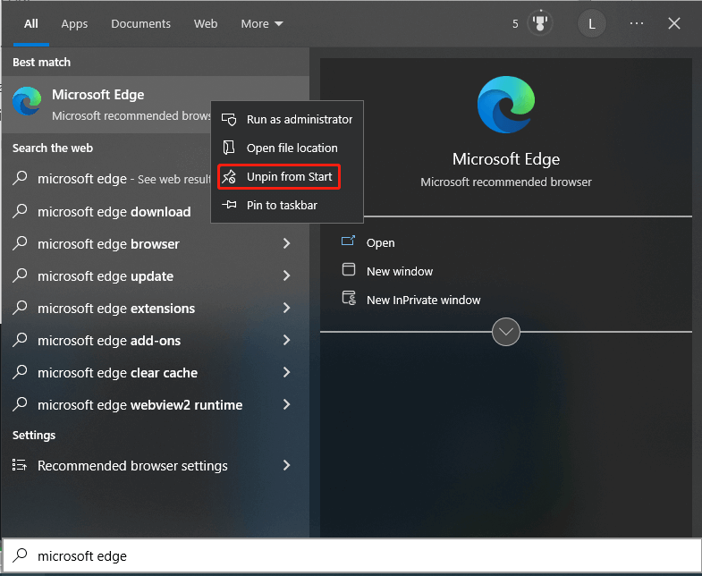Click the Open file location folder icon
Screen dimensions: 702x576
point(229,148)
